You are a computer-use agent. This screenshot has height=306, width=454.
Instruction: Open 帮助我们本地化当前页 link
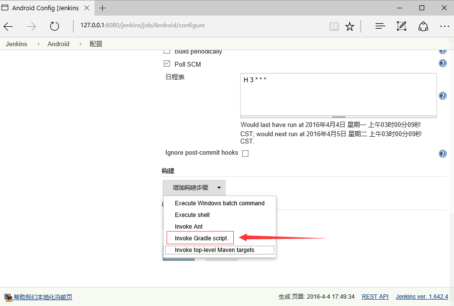coord(43,297)
